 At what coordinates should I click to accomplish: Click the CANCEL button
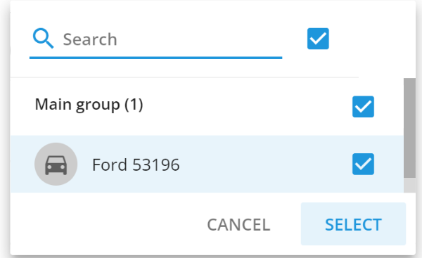[x=238, y=225]
